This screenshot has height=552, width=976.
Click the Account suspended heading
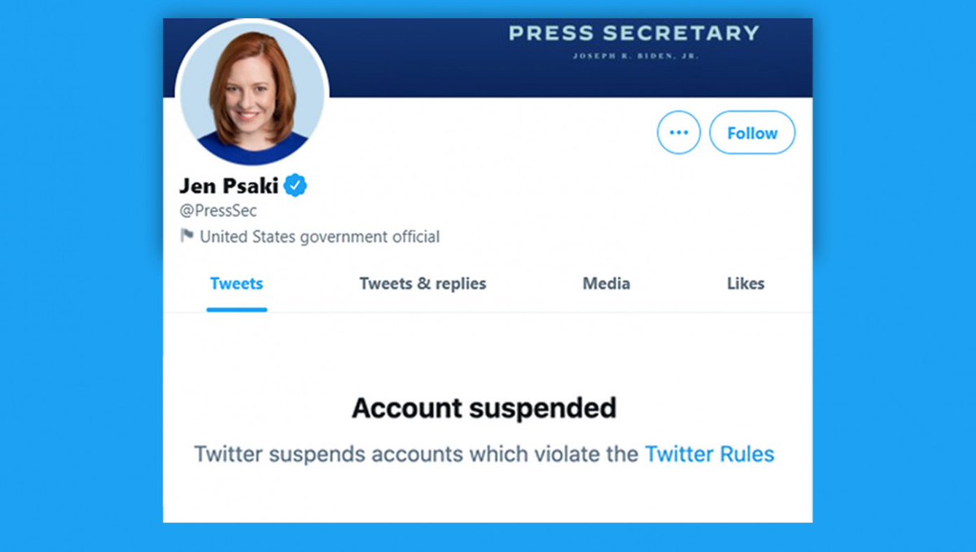pyautogui.click(x=484, y=408)
